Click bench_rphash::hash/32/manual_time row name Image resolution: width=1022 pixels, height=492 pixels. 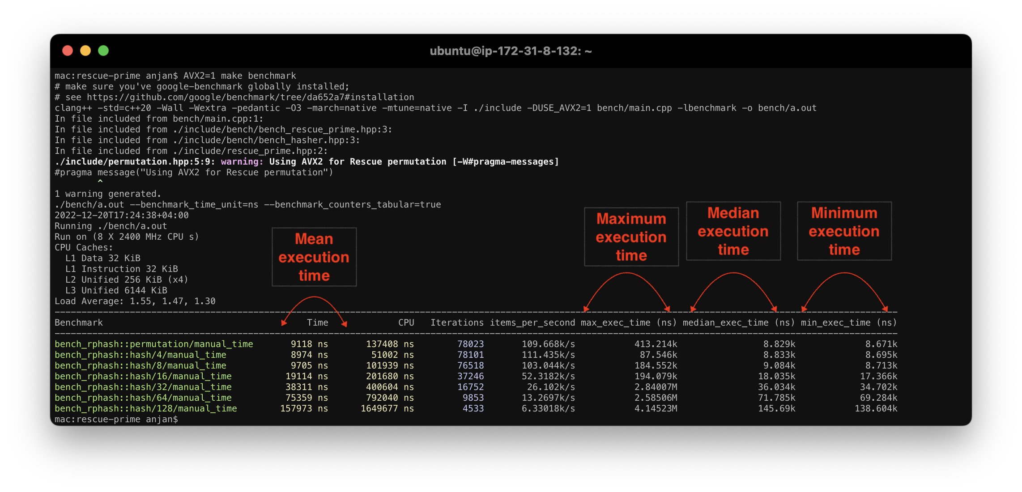point(143,387)
